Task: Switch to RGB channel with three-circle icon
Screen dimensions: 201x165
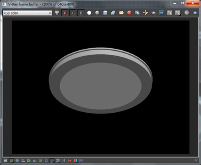Action: (57, 13)
